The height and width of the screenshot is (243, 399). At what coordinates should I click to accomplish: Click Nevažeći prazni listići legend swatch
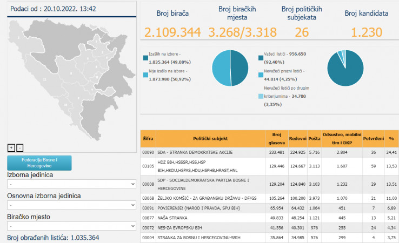click(261, 75)
